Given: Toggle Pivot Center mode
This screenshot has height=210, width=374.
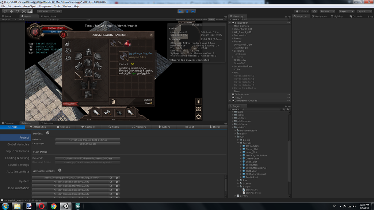Looking at the screenshot, I should click(x=44, y=11).
